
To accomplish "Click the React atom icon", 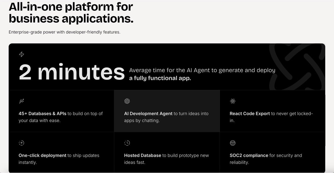I will 232,101.
